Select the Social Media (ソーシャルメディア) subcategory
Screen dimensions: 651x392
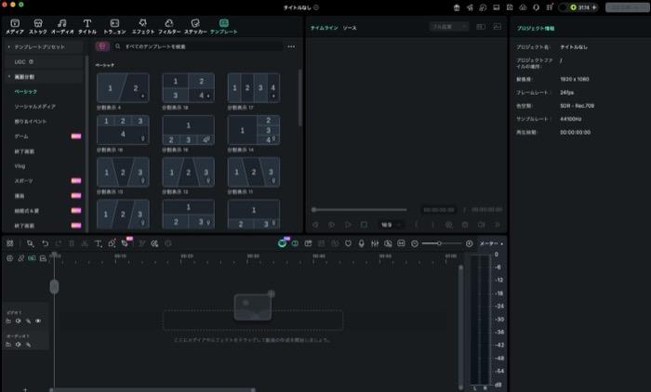click(35, 107)
